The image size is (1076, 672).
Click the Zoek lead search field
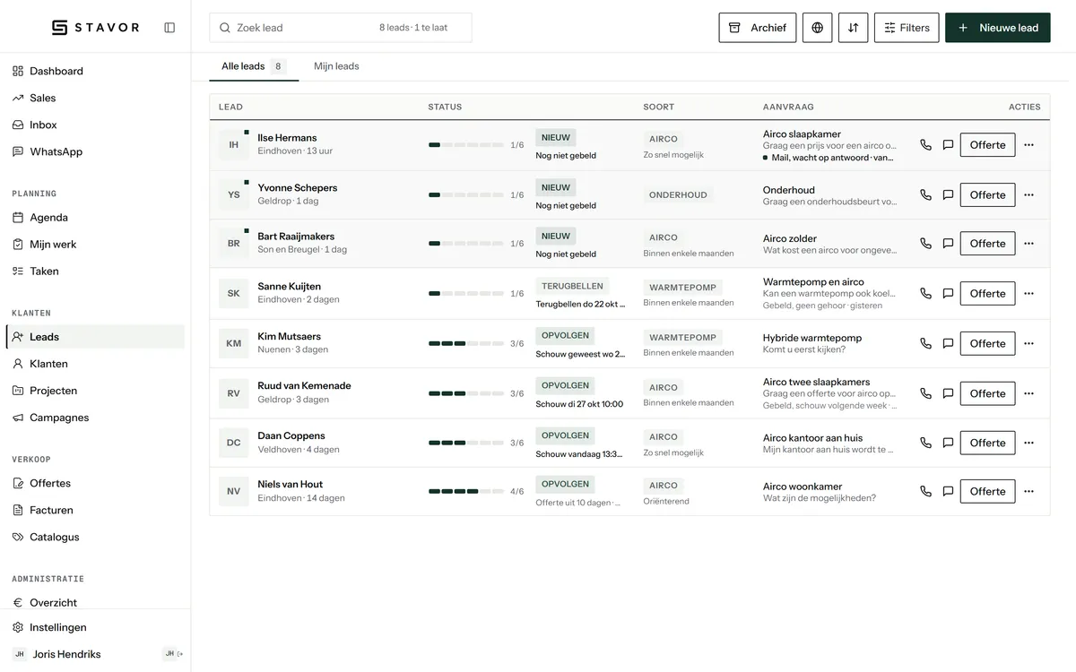(341, 28)
